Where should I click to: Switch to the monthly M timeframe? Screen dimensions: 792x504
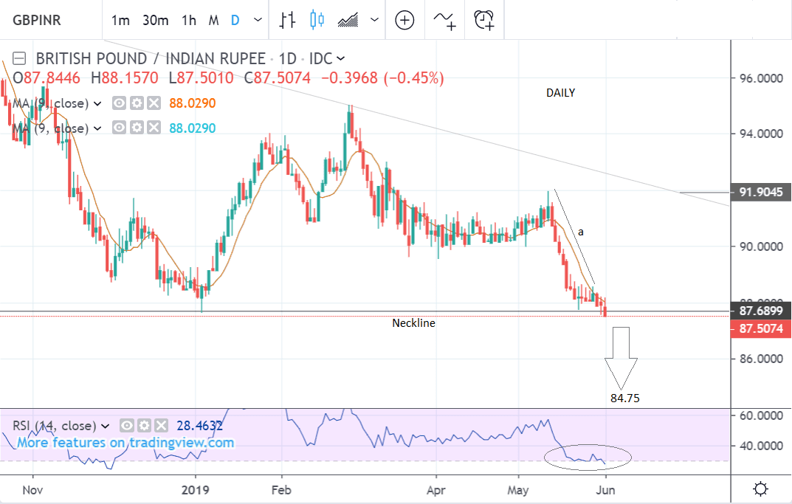[x=213, y=20]
